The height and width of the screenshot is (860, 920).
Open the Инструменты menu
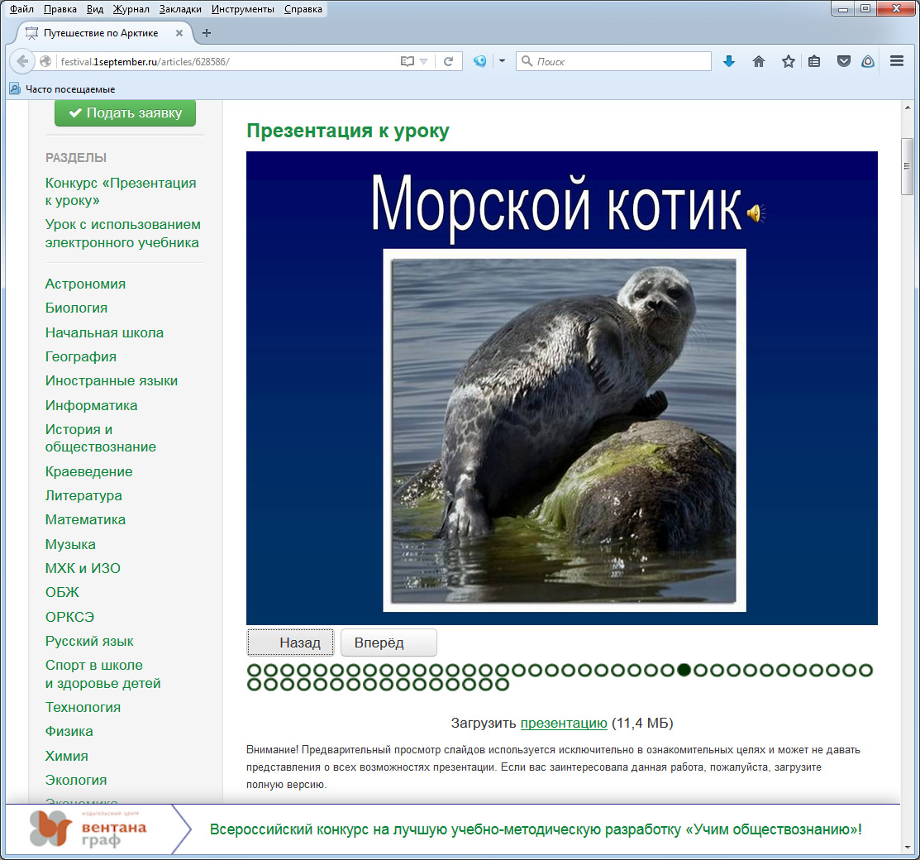pyautogui.click(x=242, y=9)
